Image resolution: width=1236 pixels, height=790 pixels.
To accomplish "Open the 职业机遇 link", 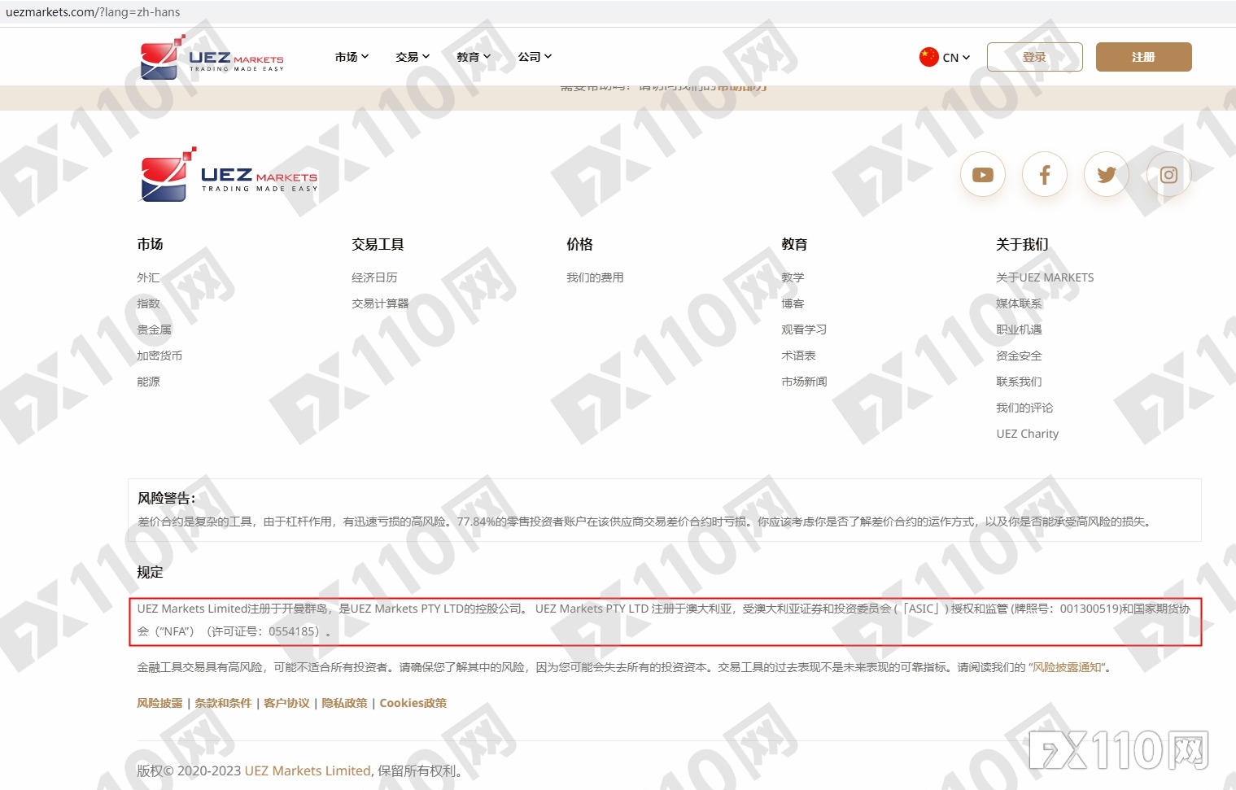I will (1019, 330).
